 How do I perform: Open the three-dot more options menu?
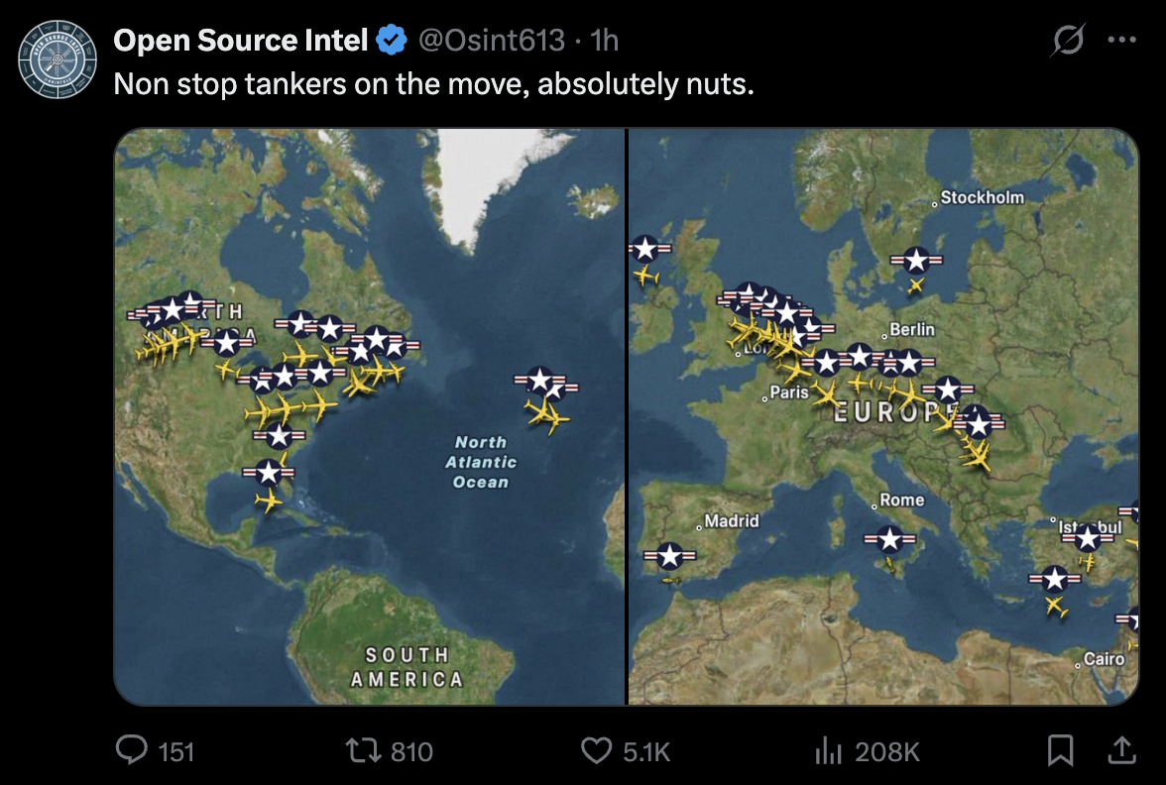coord(1121,41)
